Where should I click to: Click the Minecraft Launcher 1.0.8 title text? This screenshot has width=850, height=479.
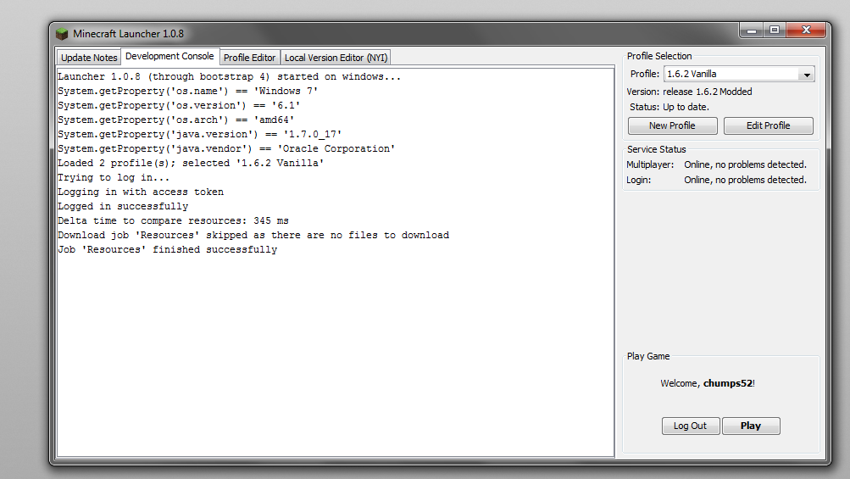(x=129, y=34)
